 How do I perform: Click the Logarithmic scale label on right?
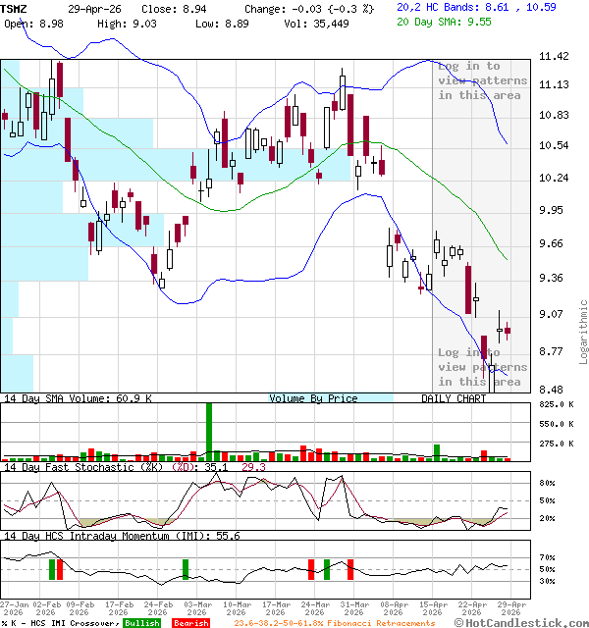[583, 332]
